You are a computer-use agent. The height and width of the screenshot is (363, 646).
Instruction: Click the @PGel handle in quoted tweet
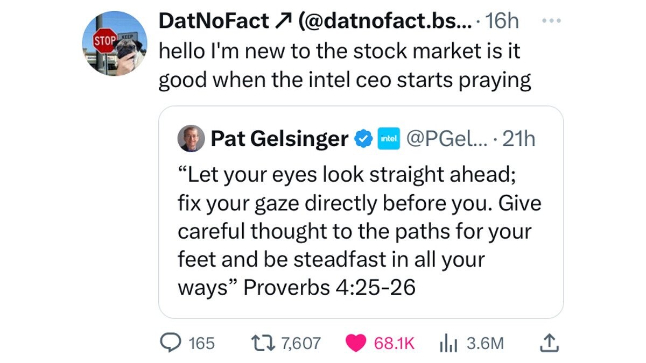click(x=445, y=139)
